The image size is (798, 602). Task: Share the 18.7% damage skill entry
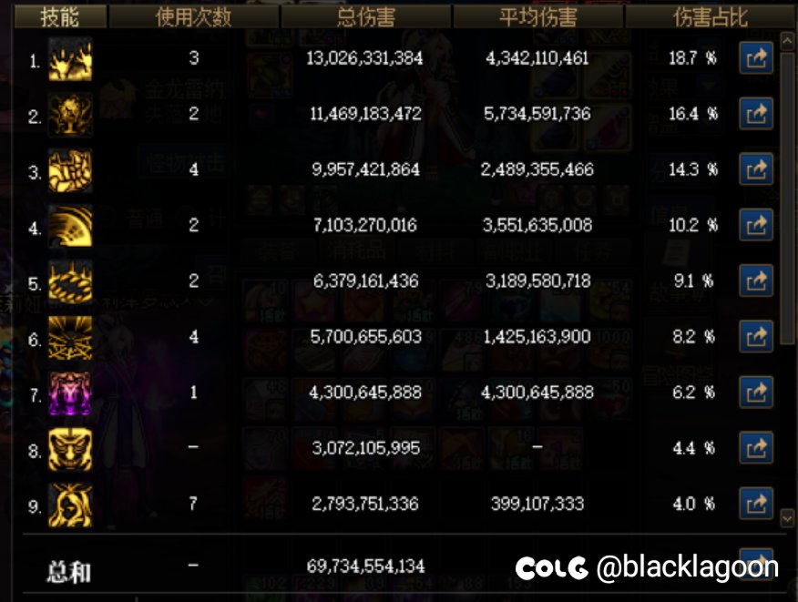click(x=756, y=58)
